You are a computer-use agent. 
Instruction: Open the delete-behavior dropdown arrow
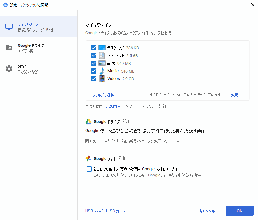(178, 141)
